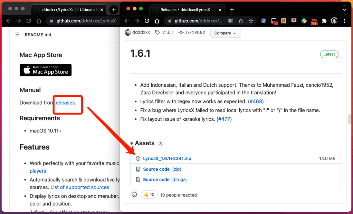Toggle the thumbs up reaction with 10 count
Viewport: 353px width, 214px height.
coord(149,195)
